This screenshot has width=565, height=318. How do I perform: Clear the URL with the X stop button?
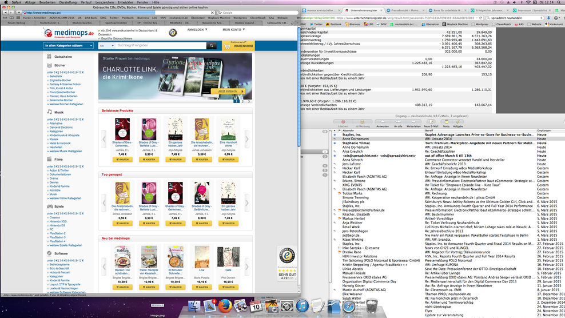point(212,13)
